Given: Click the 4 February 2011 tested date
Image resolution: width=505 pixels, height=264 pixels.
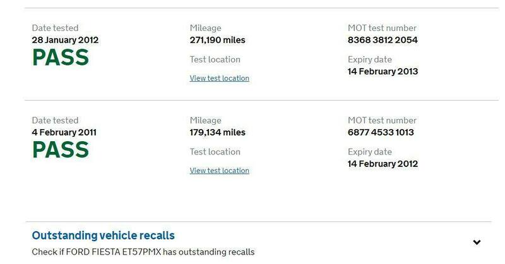Looking at the screenshot, I should 65,132.
